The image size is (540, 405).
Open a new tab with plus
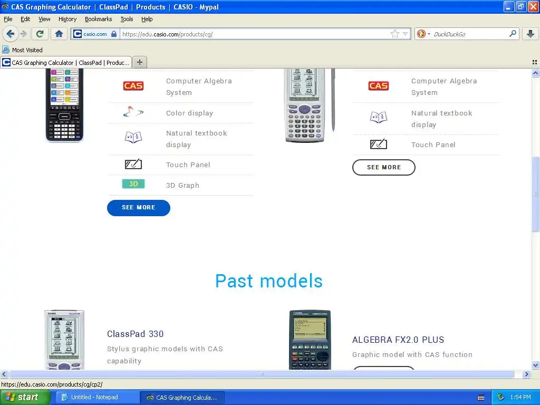tap(139, 62)
